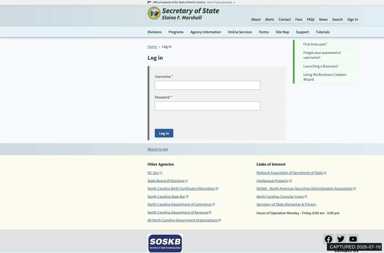Image resolution: width=384 pixels, height=253 pixels.
Task: Click About in the top navigation
Action: pyautogui.click(x=256, y=19)
